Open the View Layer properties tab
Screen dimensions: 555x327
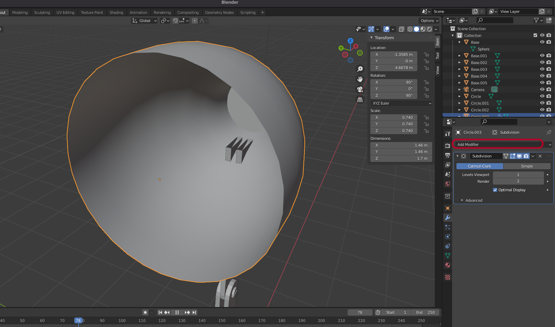(448, 165)
